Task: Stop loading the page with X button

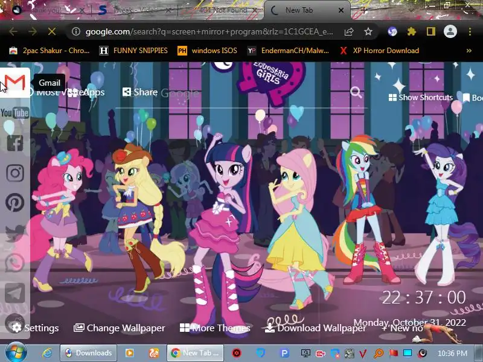Action: coord(52,31)
